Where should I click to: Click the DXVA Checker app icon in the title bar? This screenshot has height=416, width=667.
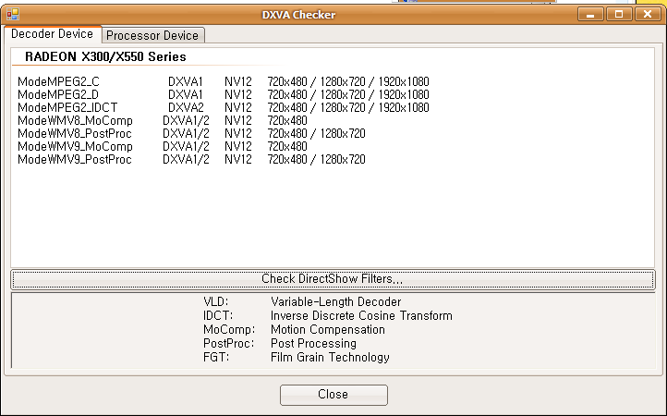point(13,15)
